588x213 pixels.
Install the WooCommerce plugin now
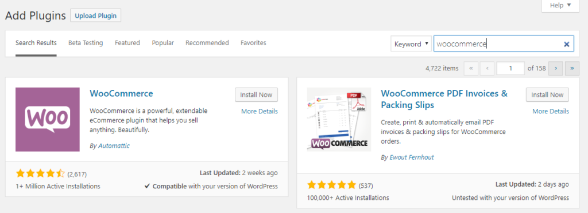pyautogui.click(x=256, y=94)
